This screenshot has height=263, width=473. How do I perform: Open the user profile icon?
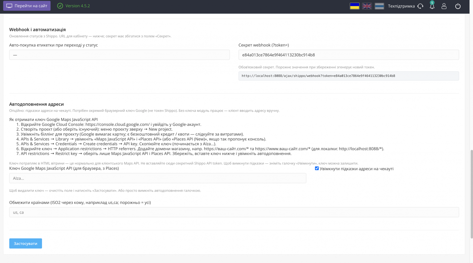click(444, 6)
